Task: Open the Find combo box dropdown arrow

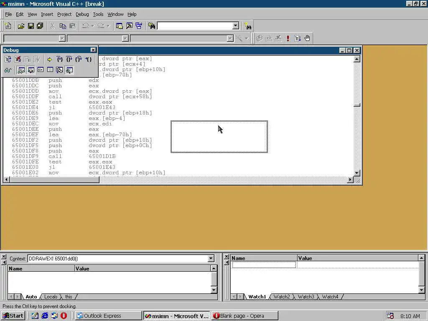Action: tap(236, 26)
